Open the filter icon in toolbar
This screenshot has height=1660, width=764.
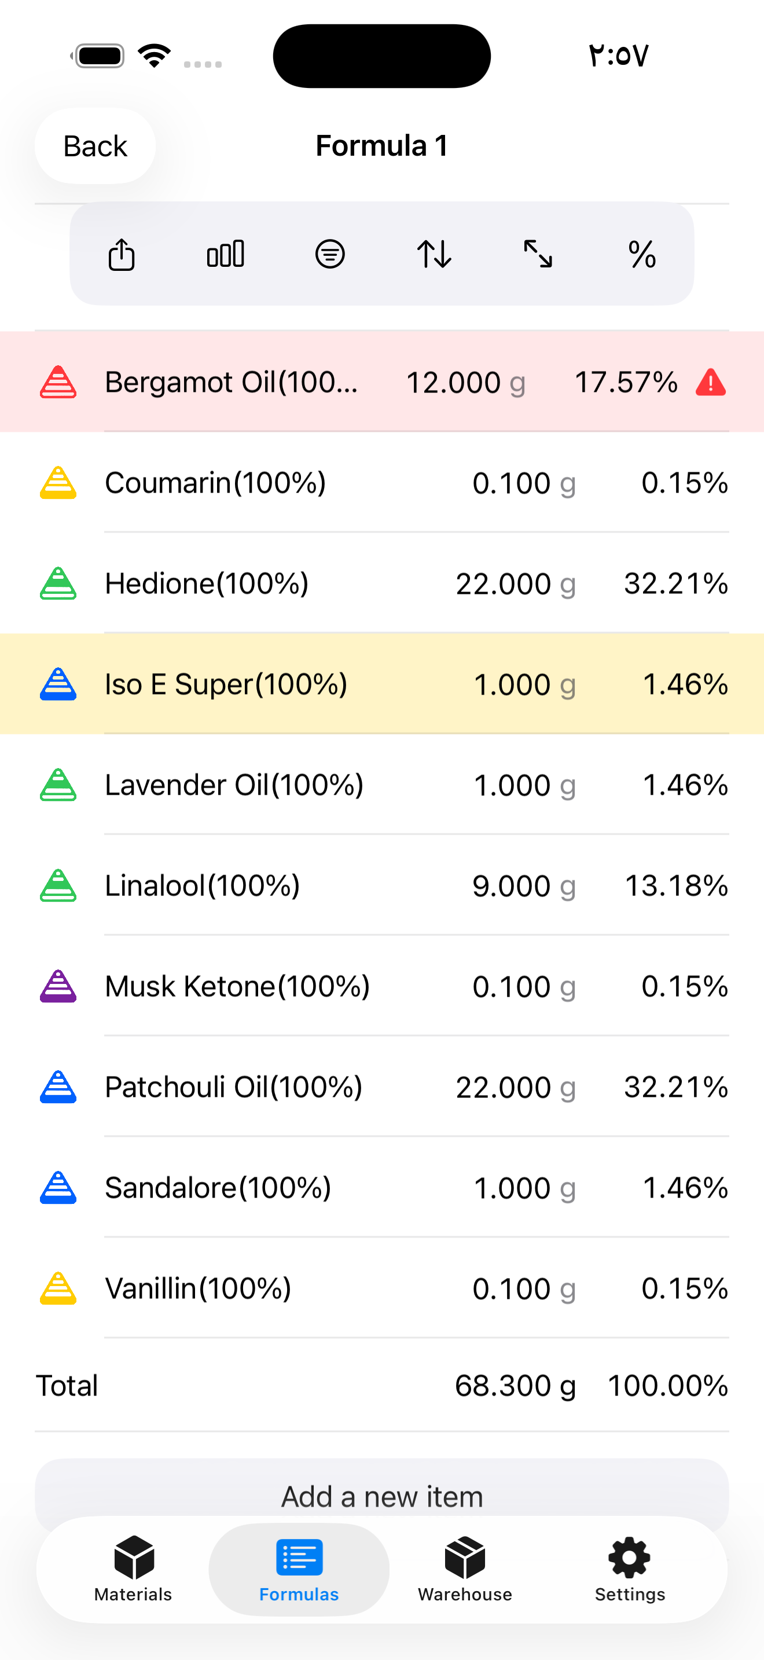pos(330,254)
